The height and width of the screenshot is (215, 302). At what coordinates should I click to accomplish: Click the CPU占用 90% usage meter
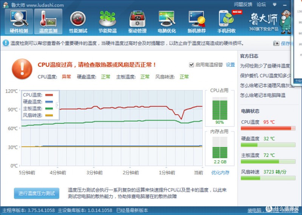click(x=220, y=109)
